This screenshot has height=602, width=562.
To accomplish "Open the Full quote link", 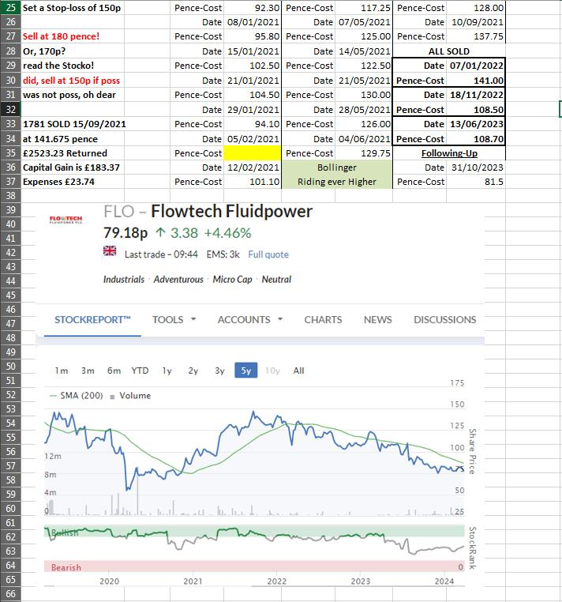I will coord(268,254).
